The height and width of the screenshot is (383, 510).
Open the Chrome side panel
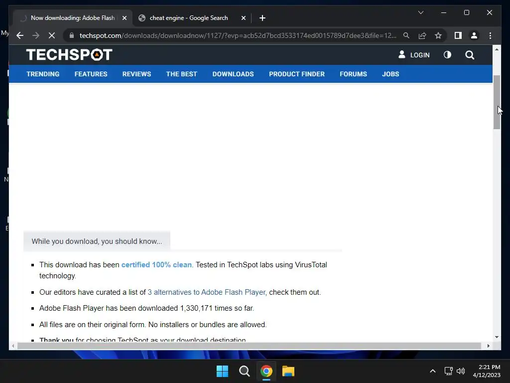[458, 35]
